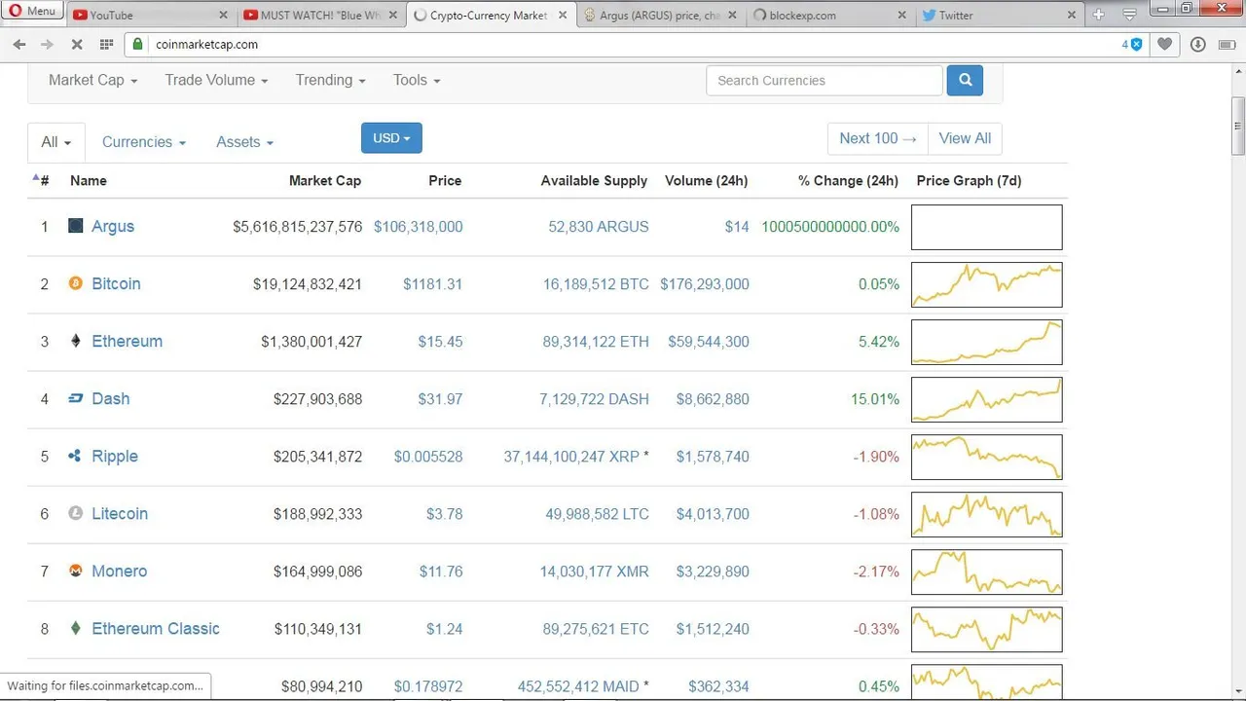Click the blue search magnifier button
Viewport: 1246px width, 701px height.
[965, 81]
